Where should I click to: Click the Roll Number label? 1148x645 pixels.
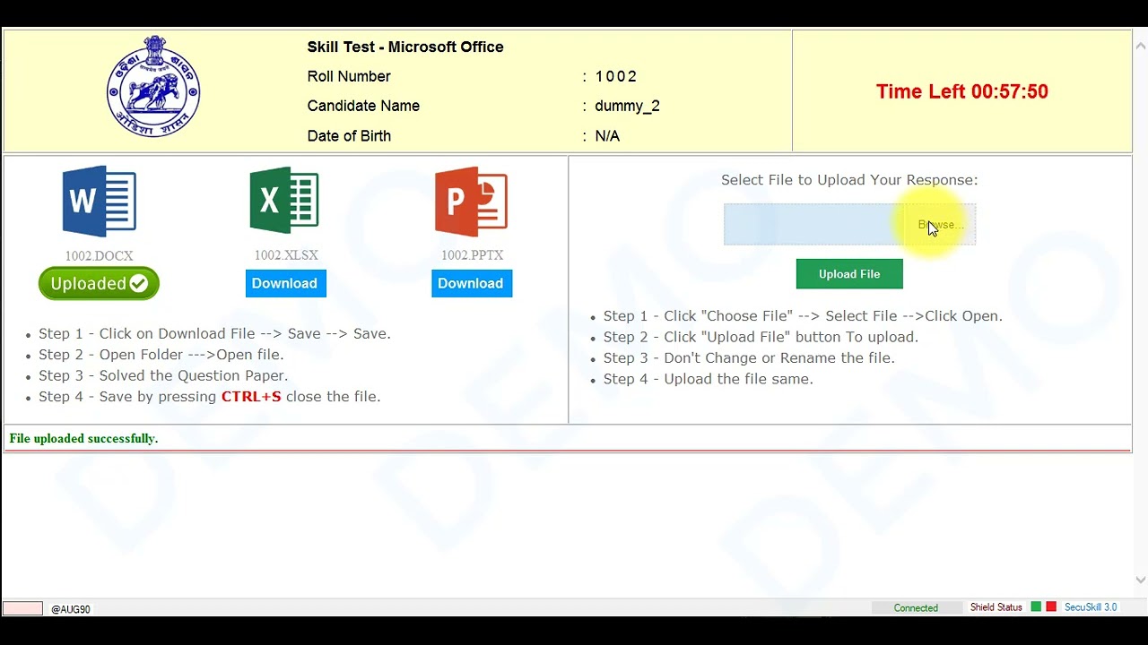[349, 77]
